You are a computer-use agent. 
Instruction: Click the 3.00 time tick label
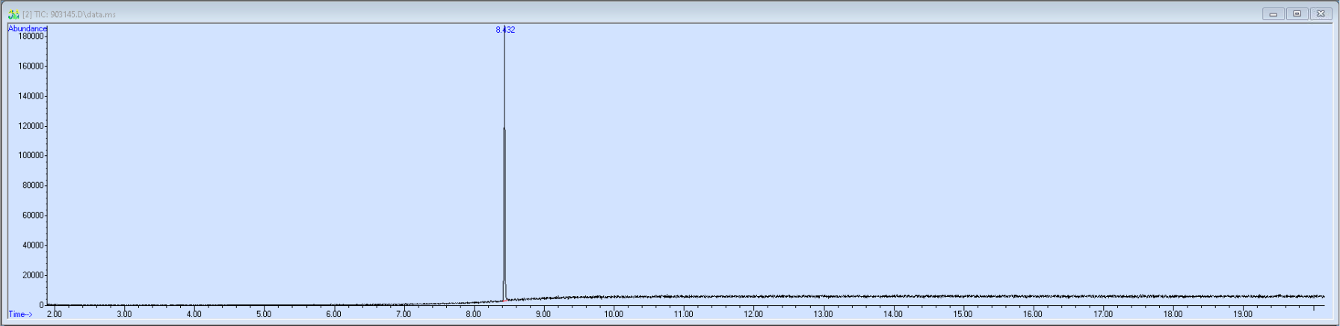point(124,314)
